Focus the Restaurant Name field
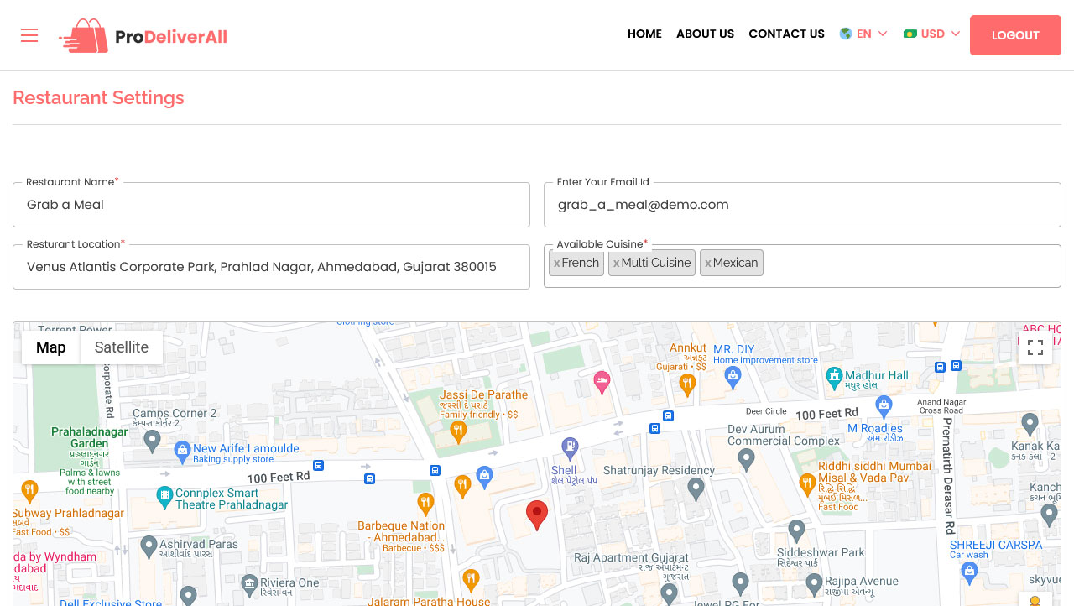This screenshot has width=1074, height=606. pos(271,205)
